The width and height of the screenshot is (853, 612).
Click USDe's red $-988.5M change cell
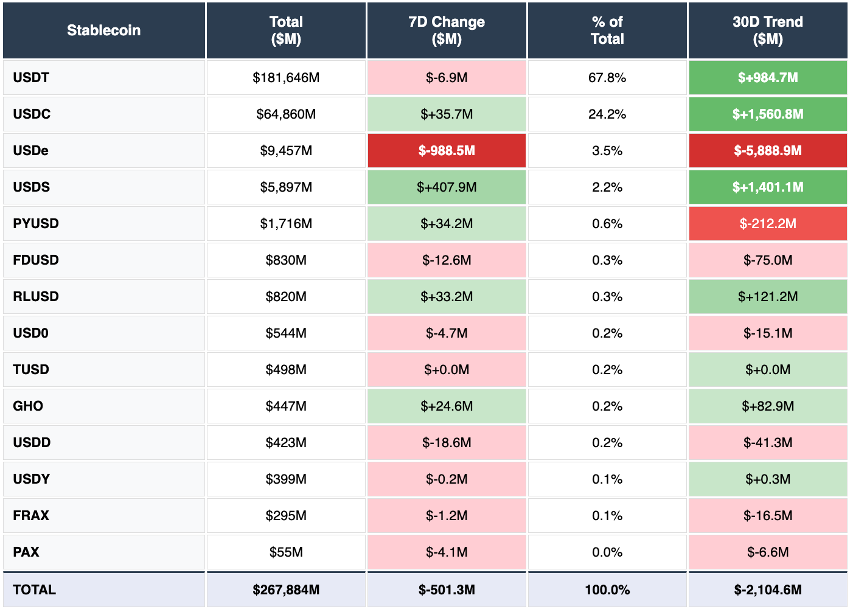[x=446, y=150]
